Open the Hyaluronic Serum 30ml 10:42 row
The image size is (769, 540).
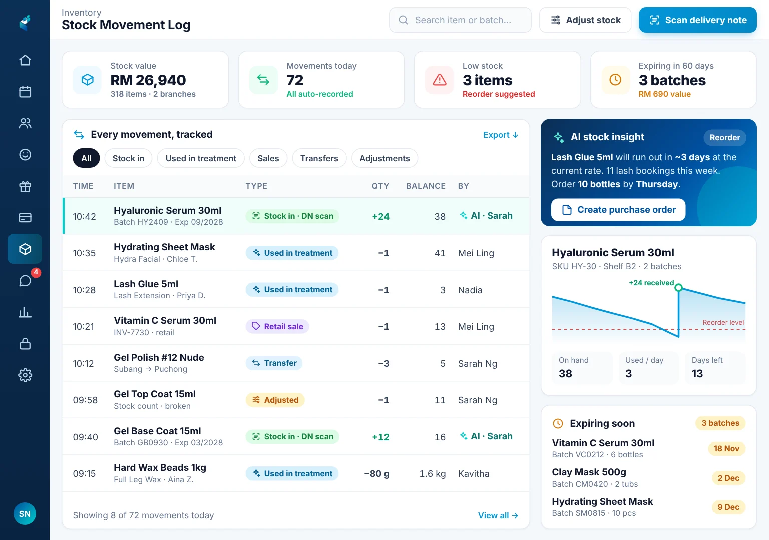(296, 216)
